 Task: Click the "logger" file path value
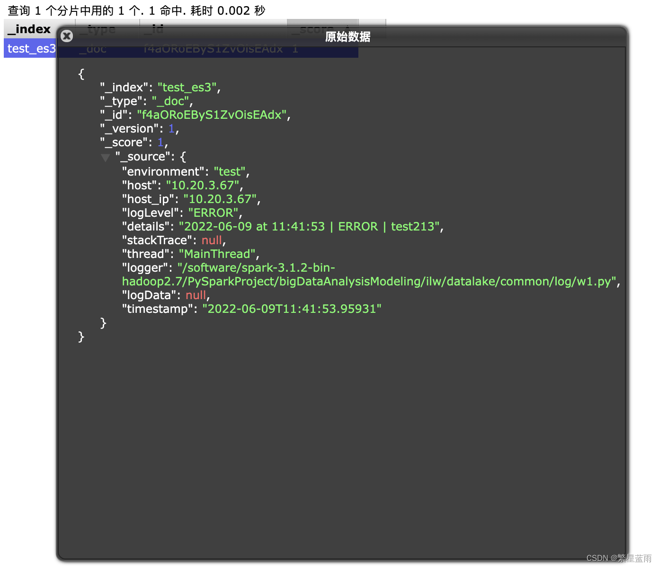(x=369, y=275)
